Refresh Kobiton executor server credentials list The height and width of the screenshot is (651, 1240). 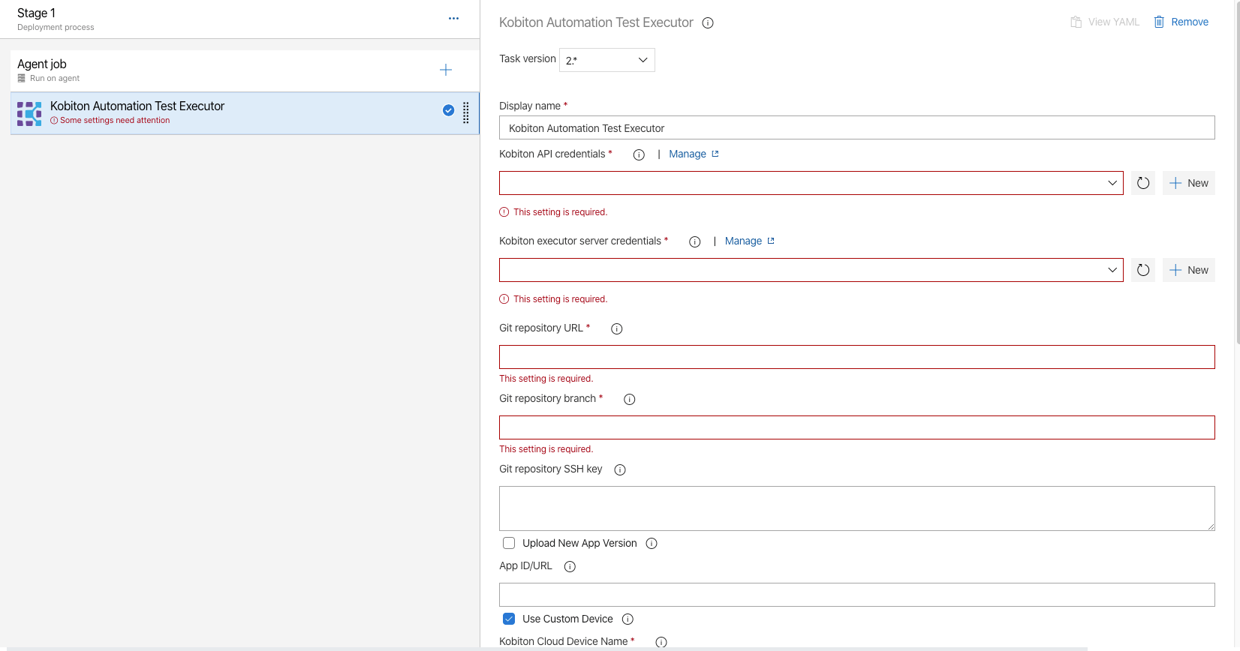click(1143, 270)
